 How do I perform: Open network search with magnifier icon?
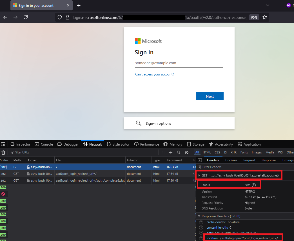(179, 153)
